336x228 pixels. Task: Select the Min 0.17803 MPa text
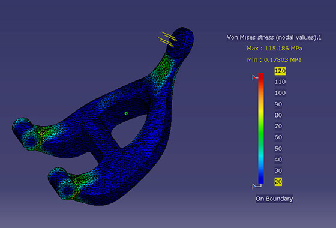click(x=274, y=60)
